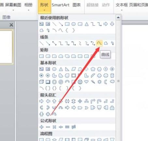Choose the multiply sign under 公式形状
This screenshot has width=148, height=141.
click(x=54, y=127)
